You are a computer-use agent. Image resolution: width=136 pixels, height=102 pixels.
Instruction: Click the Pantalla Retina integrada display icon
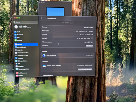pyautogui.click(x=44, y=66)
